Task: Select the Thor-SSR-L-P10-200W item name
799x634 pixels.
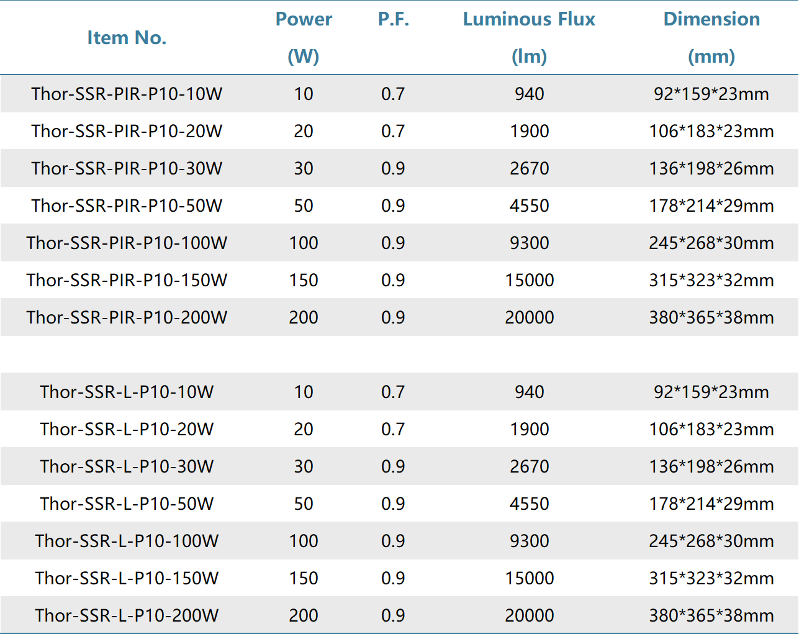Action: (x=127, y=615)
